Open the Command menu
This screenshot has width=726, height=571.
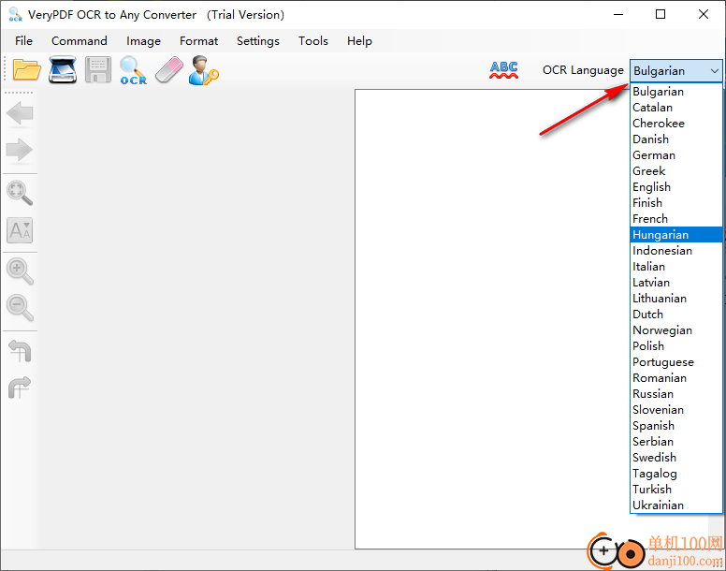coord(80,41)
